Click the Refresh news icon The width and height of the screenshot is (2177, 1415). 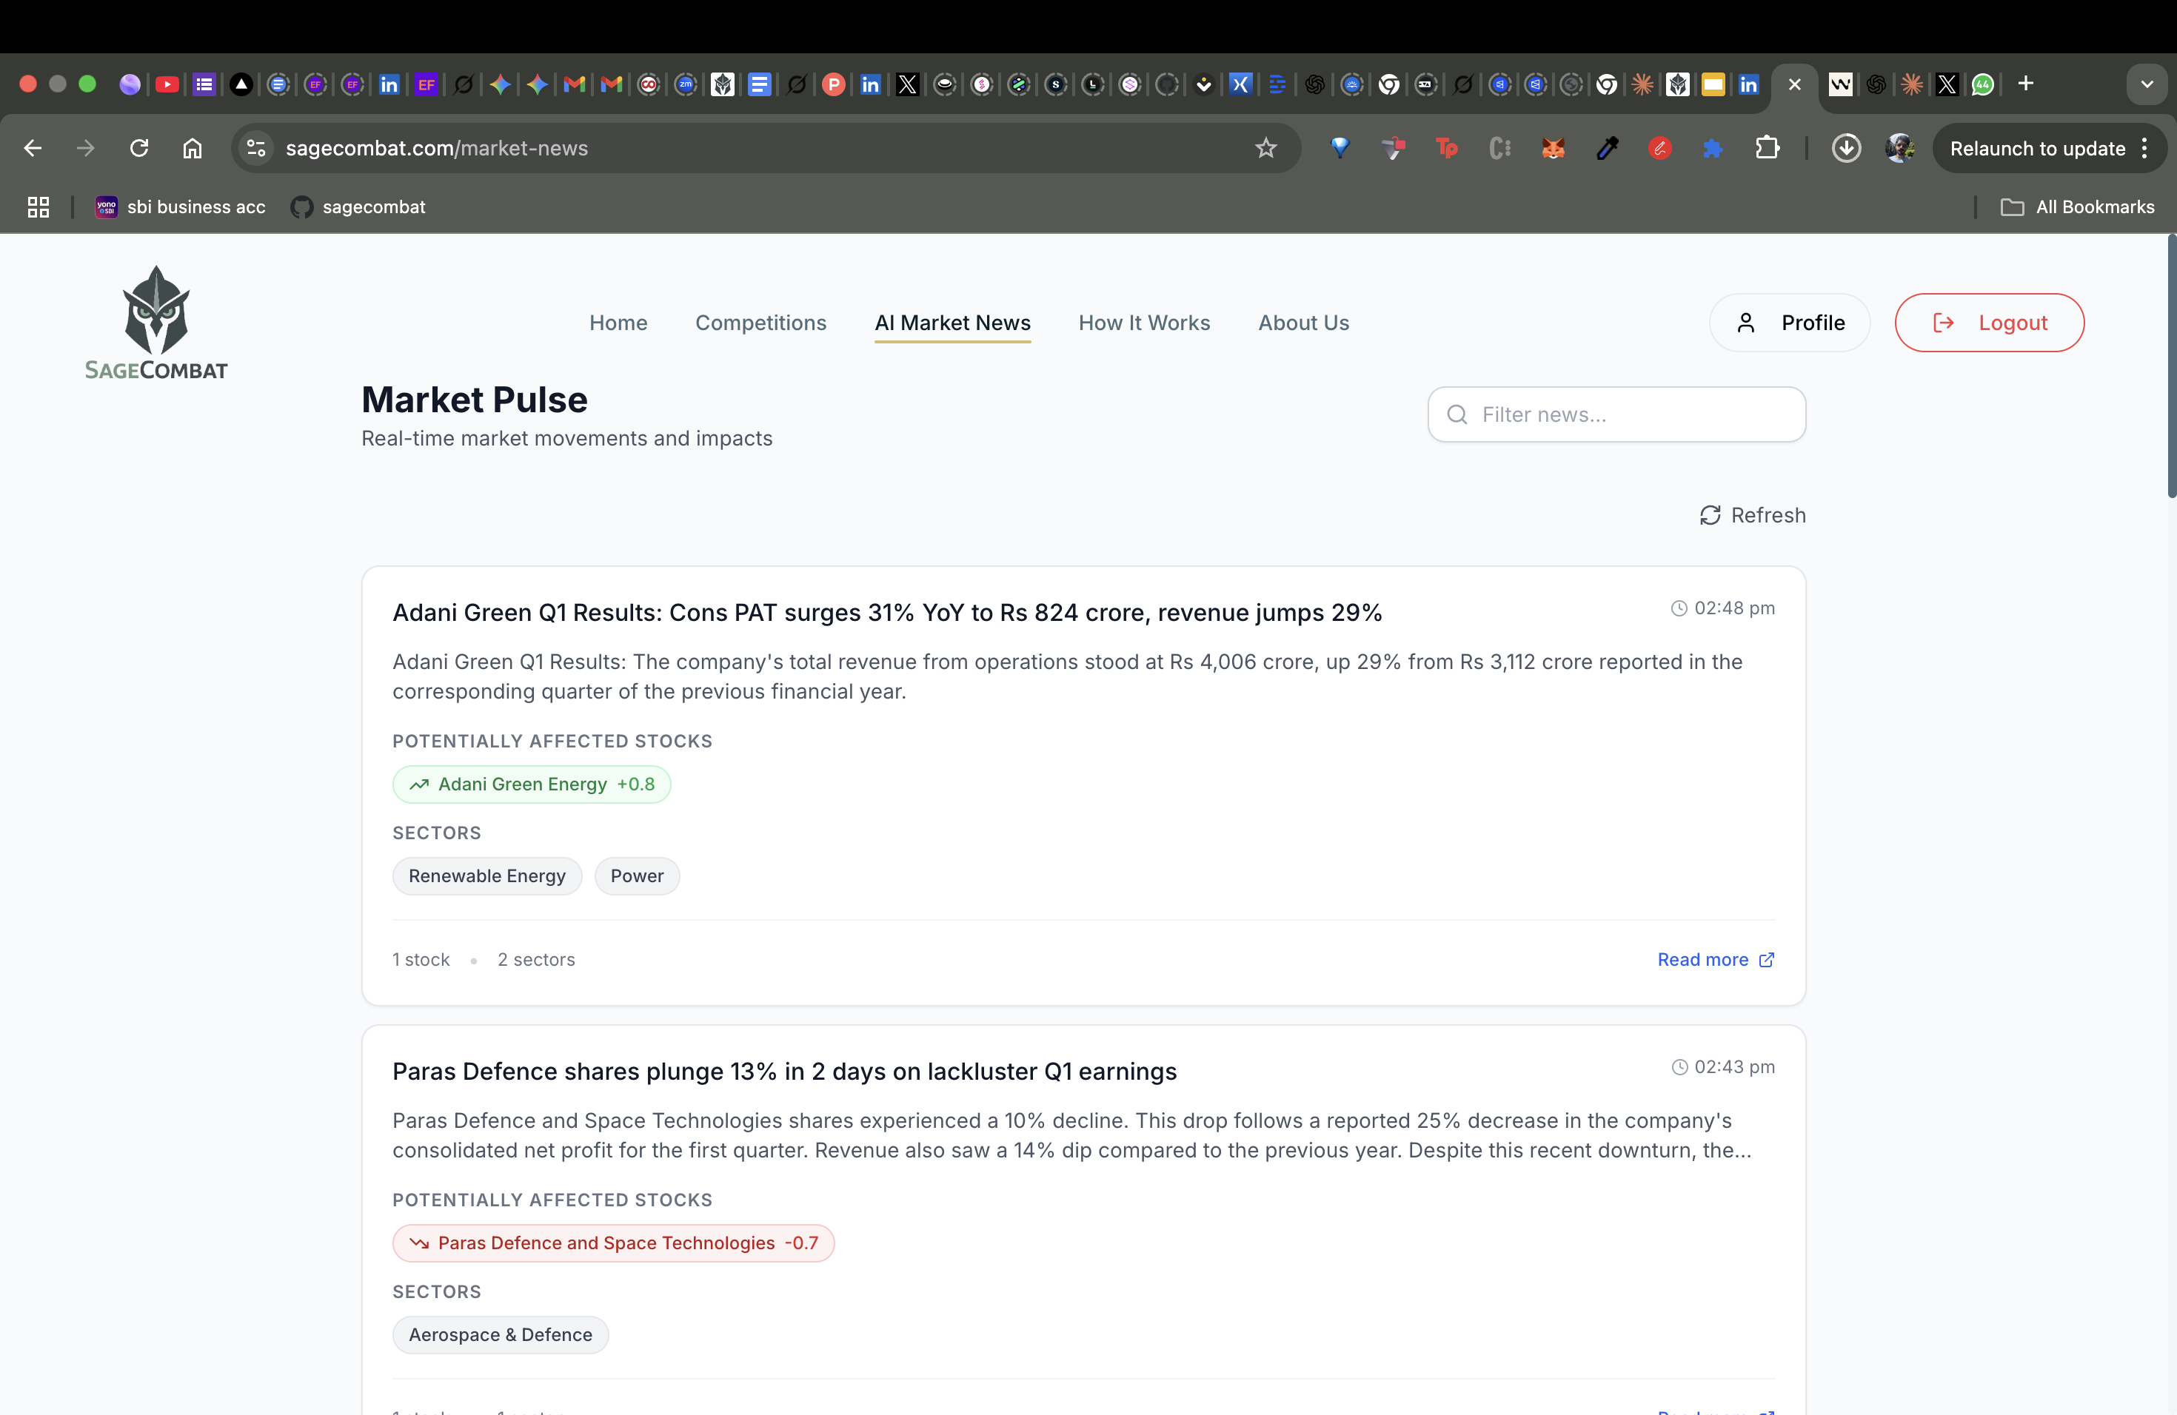pyautogui.click(x=1710, y=516)
